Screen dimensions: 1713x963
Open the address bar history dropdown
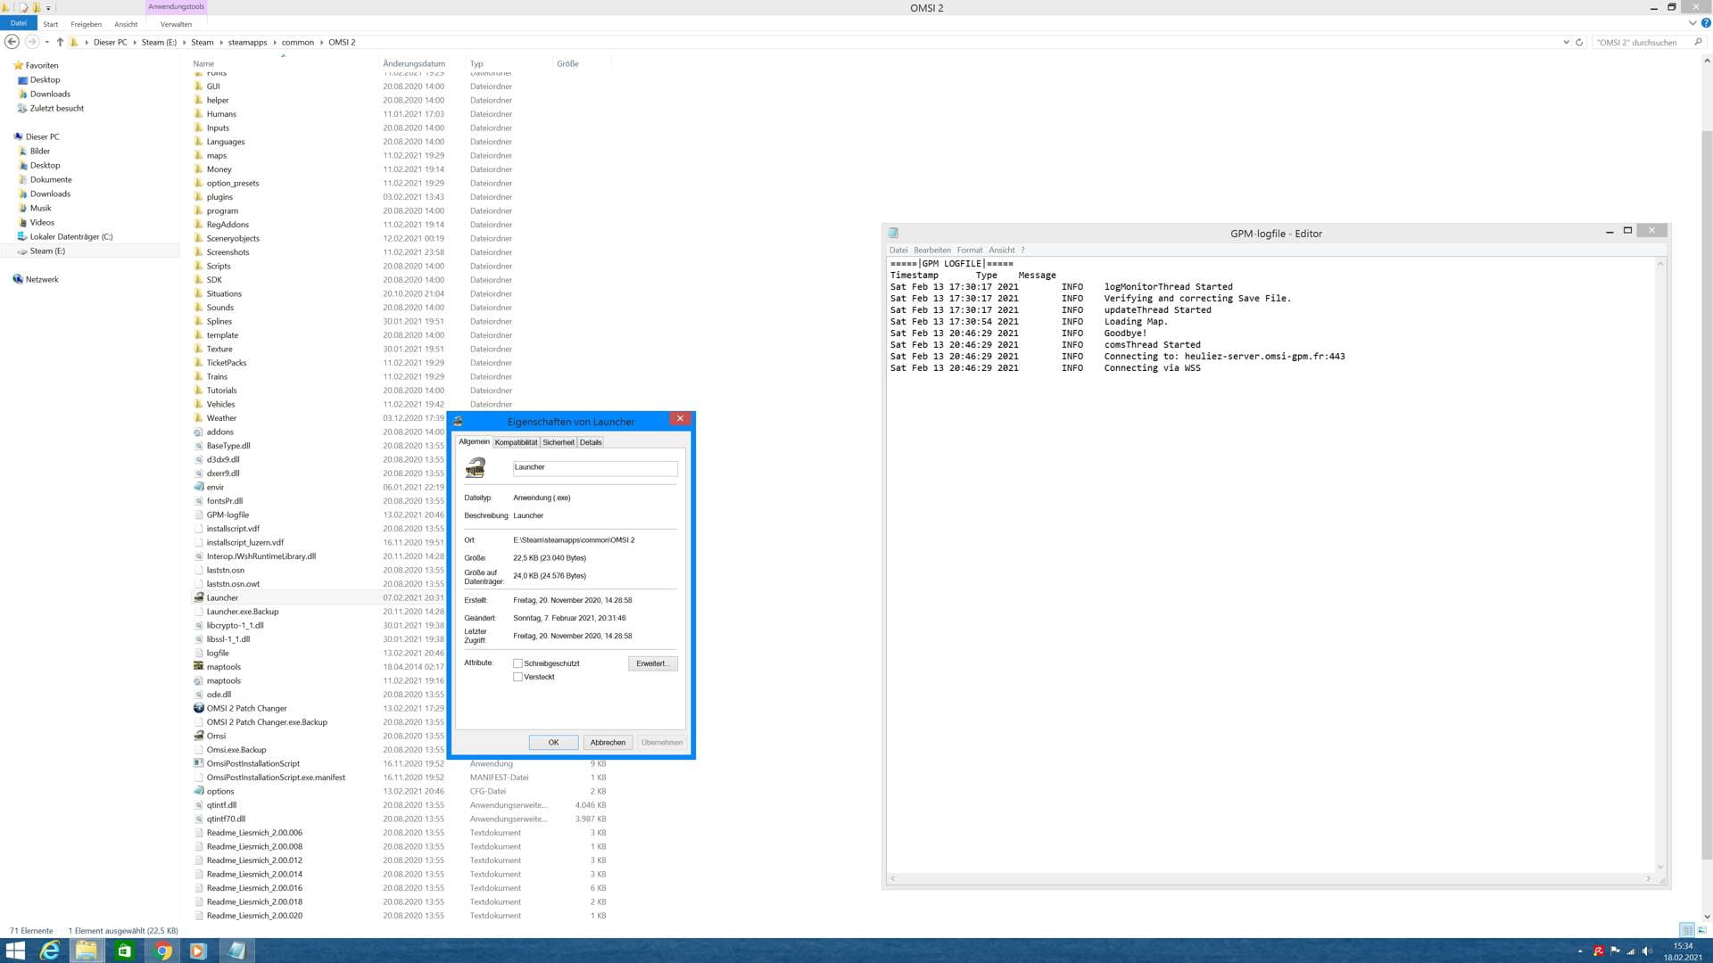[x=1566, y=42]
